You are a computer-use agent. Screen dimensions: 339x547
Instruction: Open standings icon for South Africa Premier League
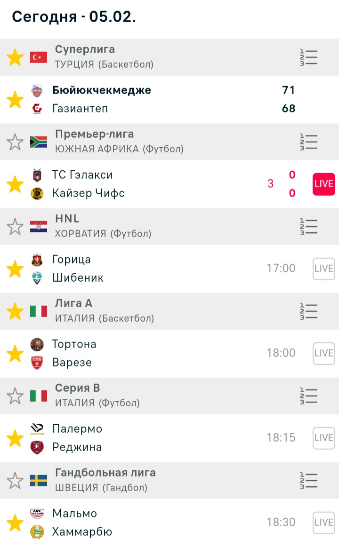pos(309,142)
